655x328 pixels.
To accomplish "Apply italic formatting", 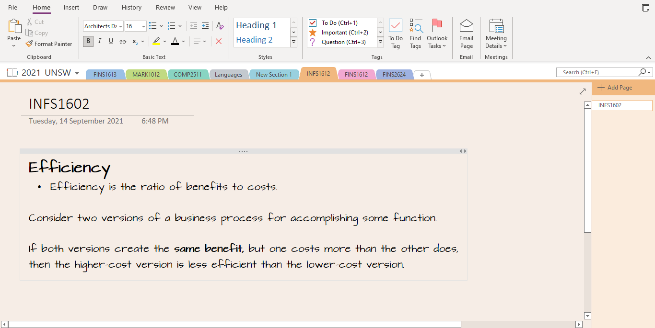I will click(100, 41).
